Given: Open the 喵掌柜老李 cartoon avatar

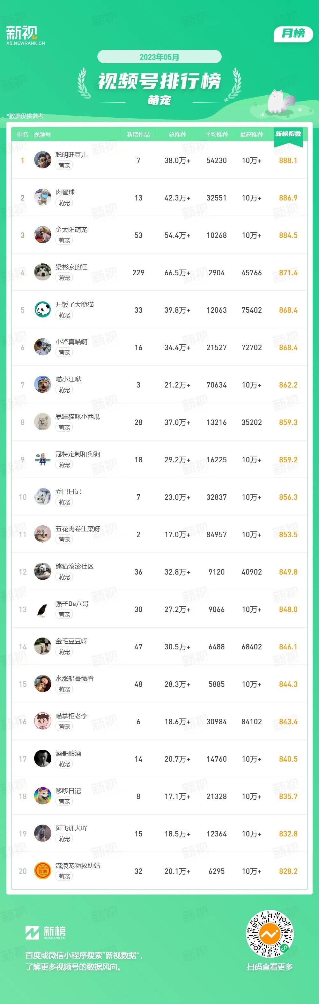Looking at the screenshot, I should click(x=42, y=721).
